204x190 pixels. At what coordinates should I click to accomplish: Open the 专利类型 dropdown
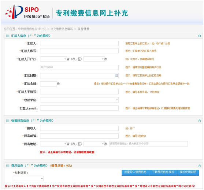click(x=28, y=179)
